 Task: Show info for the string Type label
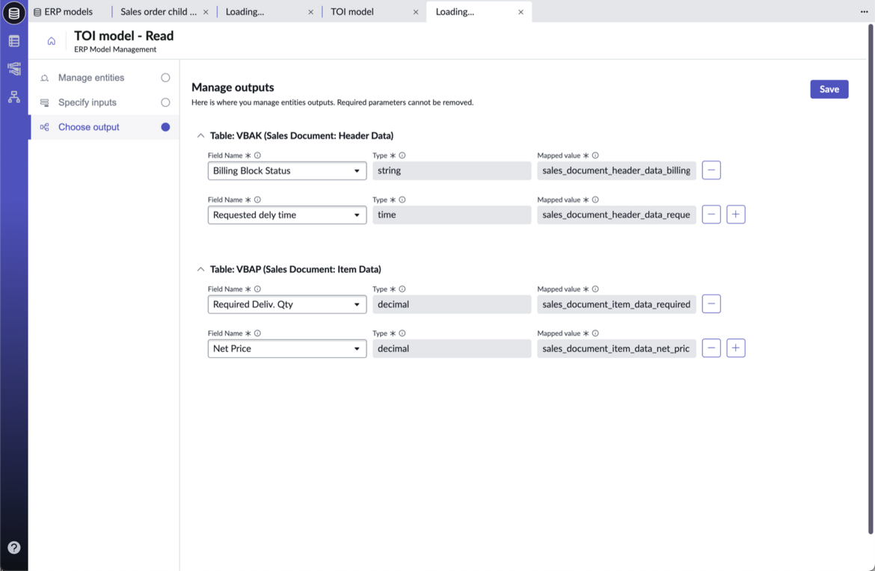click(x=402, y=155)
